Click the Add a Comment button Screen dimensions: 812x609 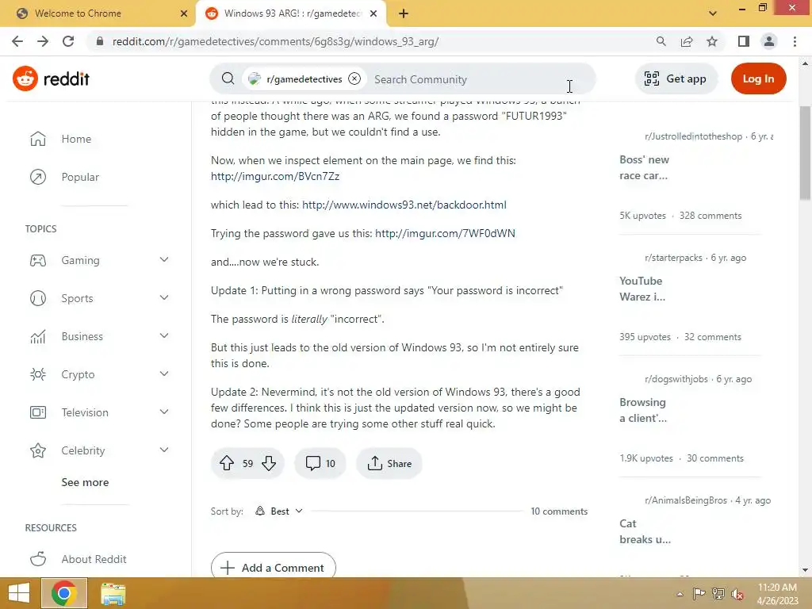pos(274,568)
